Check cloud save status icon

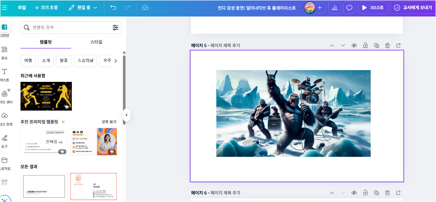(x=145, y=8)
